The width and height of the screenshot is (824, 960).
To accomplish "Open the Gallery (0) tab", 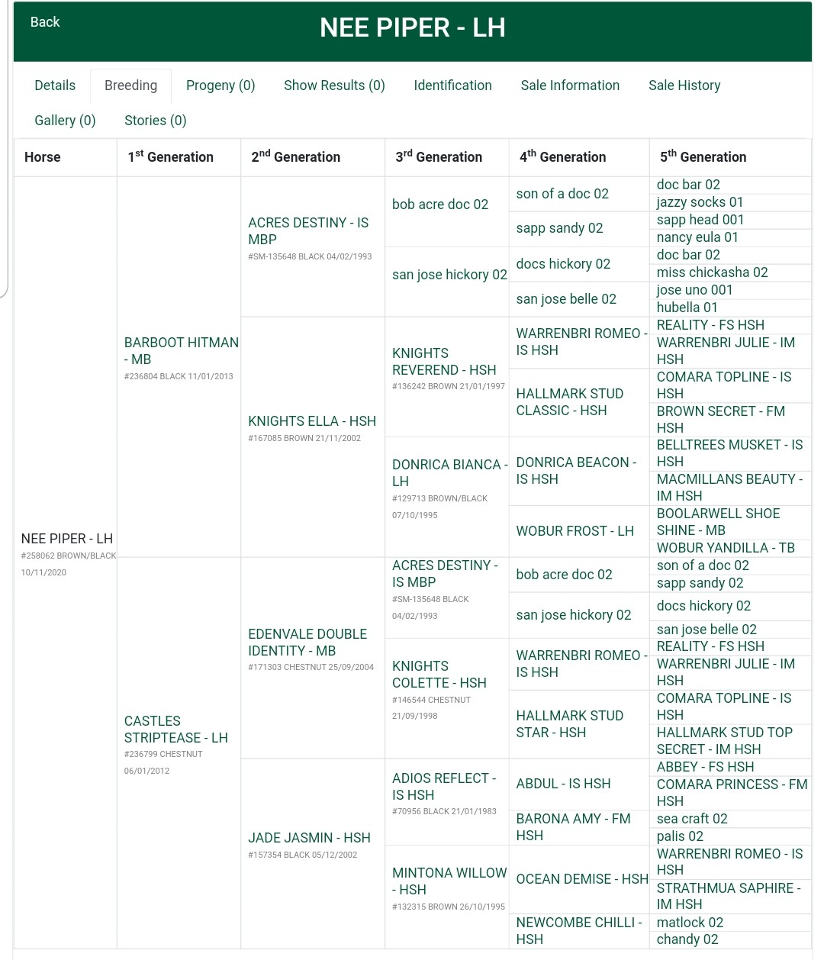I will (65, 121).
